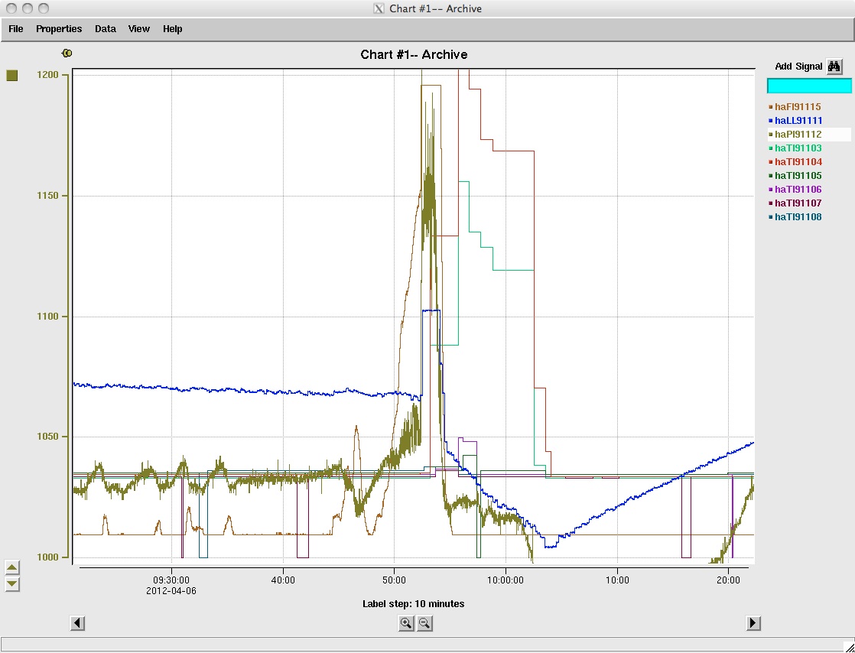Click the 2012-04-06 date label
This screenshot has width=855, height=653.
click(171, 591)
